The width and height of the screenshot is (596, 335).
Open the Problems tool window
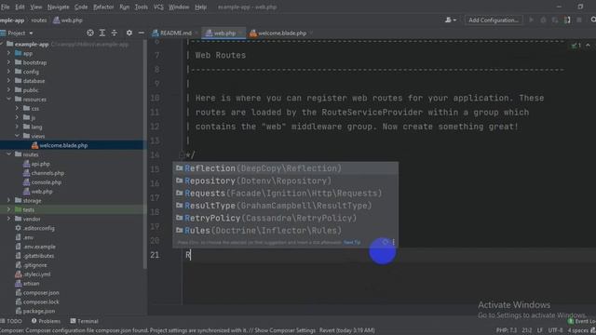46,321
